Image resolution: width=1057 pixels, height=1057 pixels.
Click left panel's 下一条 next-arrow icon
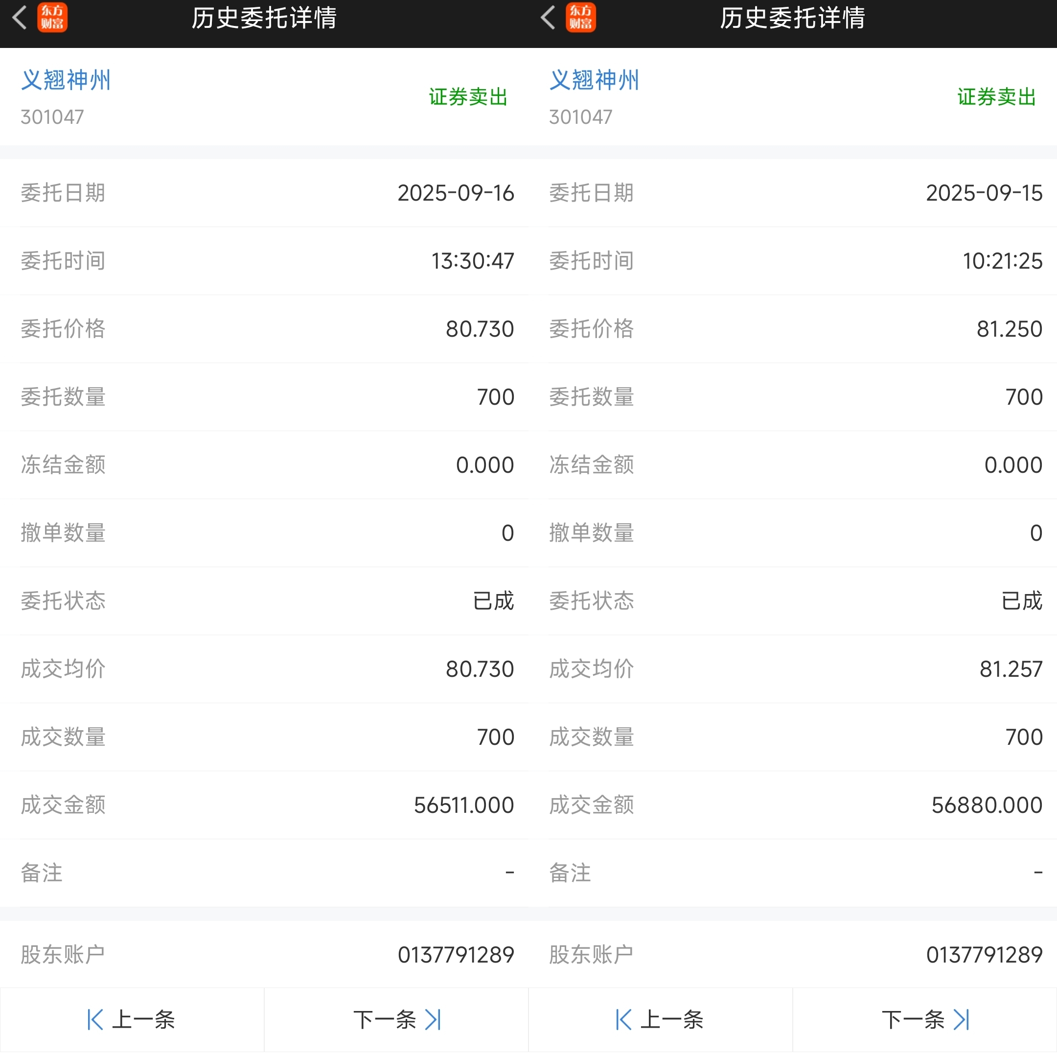click(x=433, y=1019)
